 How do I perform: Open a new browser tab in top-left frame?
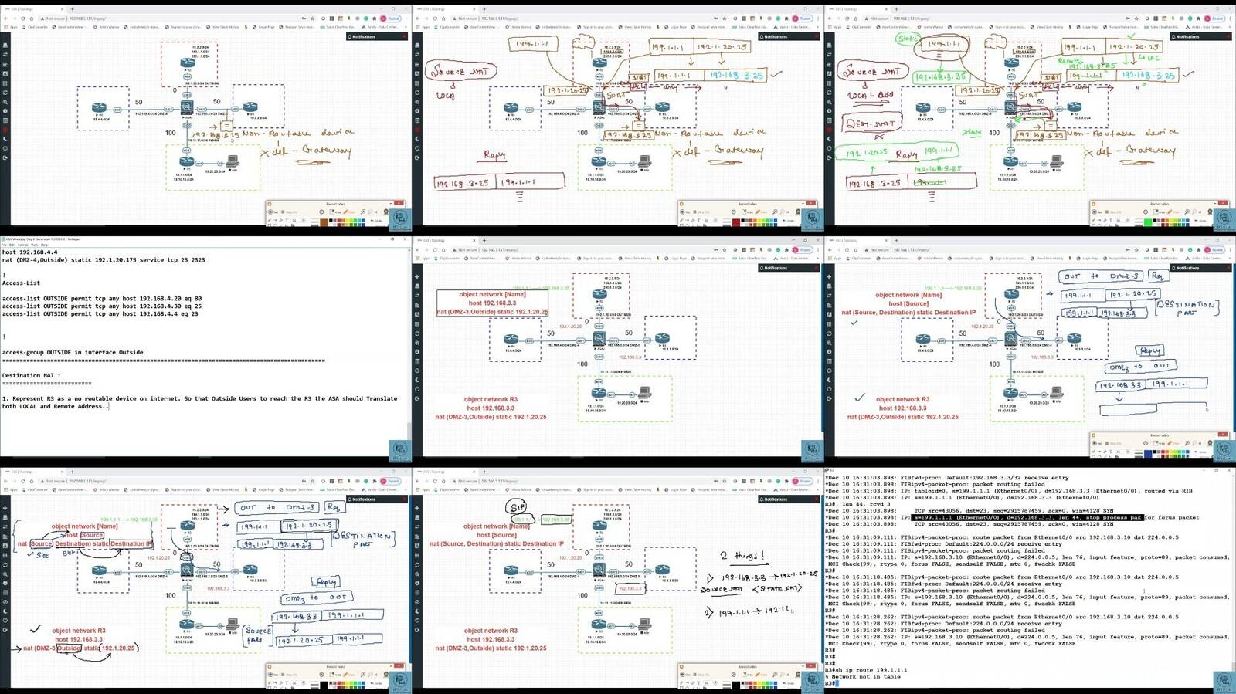click(72, 8)
